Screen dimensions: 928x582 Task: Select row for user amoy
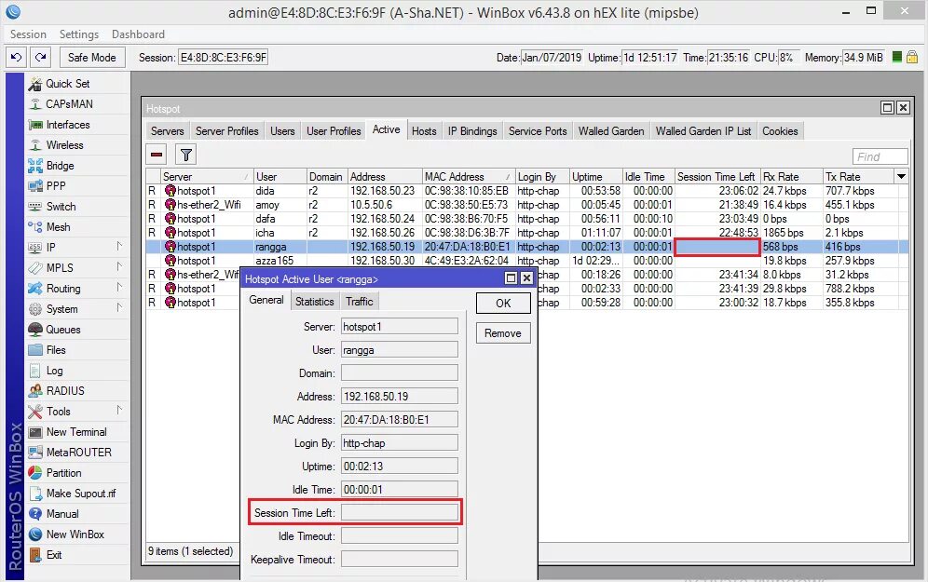pyautogui.click(x=526, y=205)
